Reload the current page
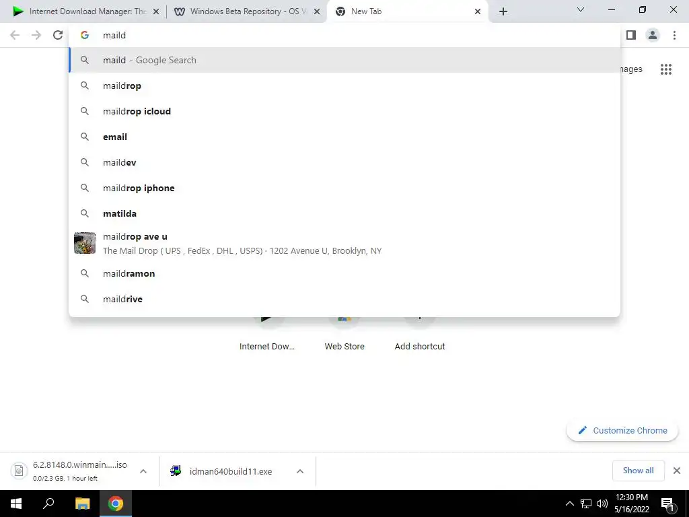Screen dimensions: 689x517 click(x=58, y=35)
